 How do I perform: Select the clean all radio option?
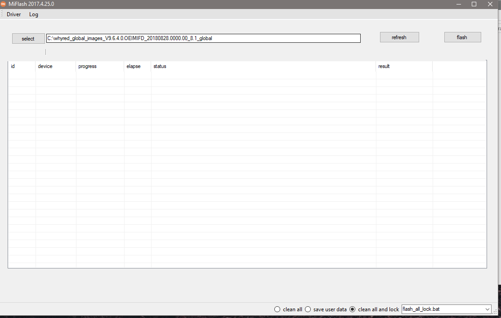(x=288, y=309)
